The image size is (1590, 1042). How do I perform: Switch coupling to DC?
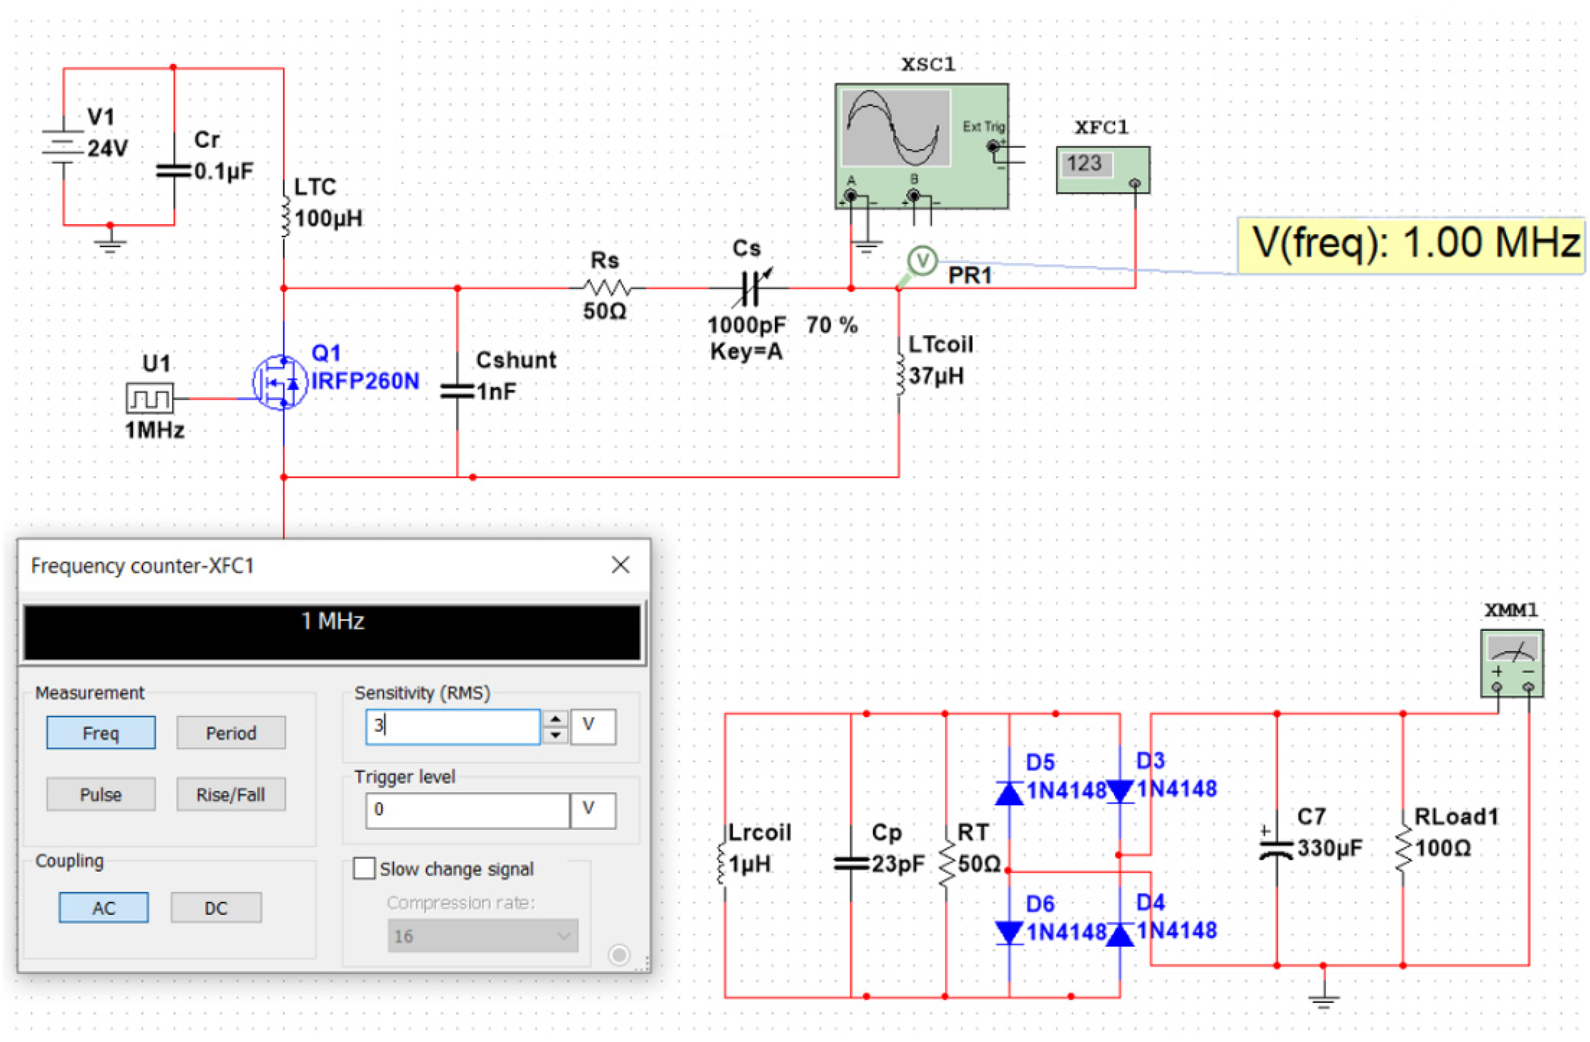[216, 908]
